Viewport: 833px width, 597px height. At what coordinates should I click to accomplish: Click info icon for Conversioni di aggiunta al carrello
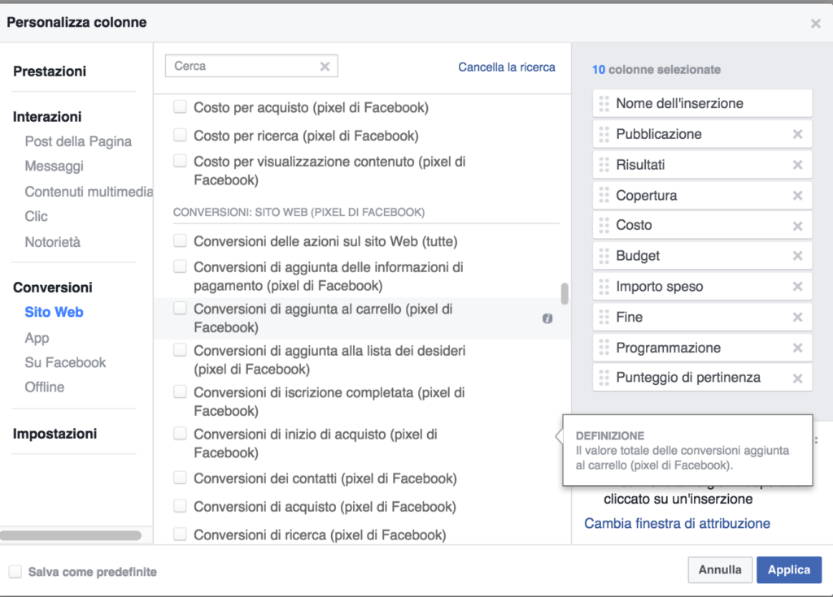click(x=547, y=318)
